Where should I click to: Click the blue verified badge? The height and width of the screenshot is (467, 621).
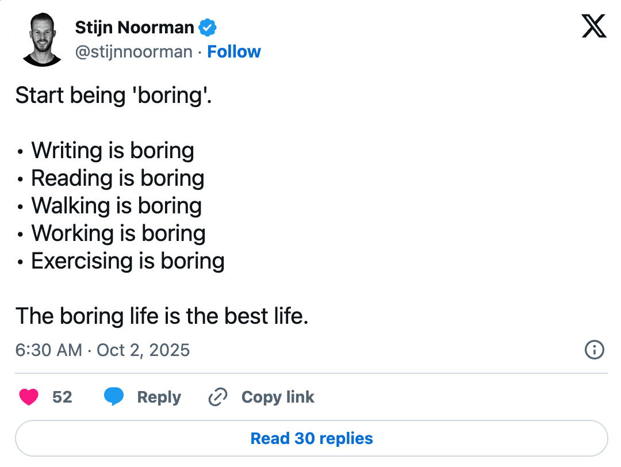tap(207, 27)
